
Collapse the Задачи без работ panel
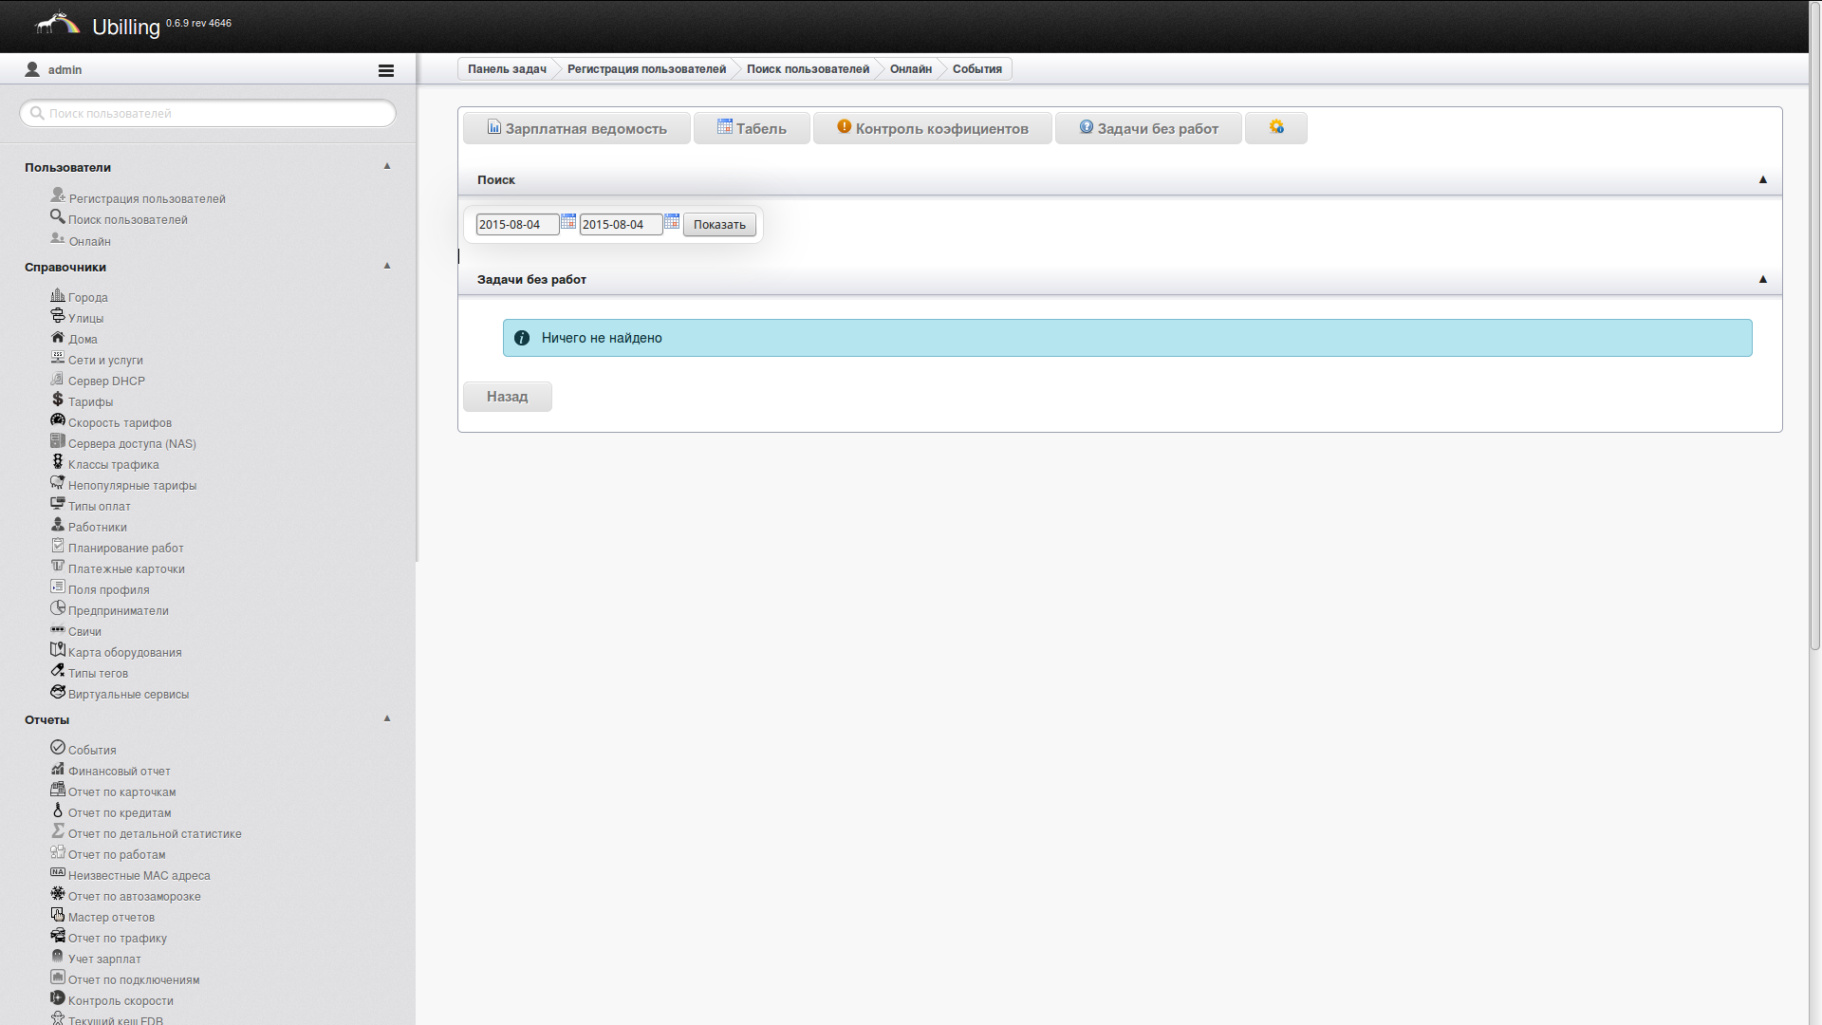tap(1762, 279)
